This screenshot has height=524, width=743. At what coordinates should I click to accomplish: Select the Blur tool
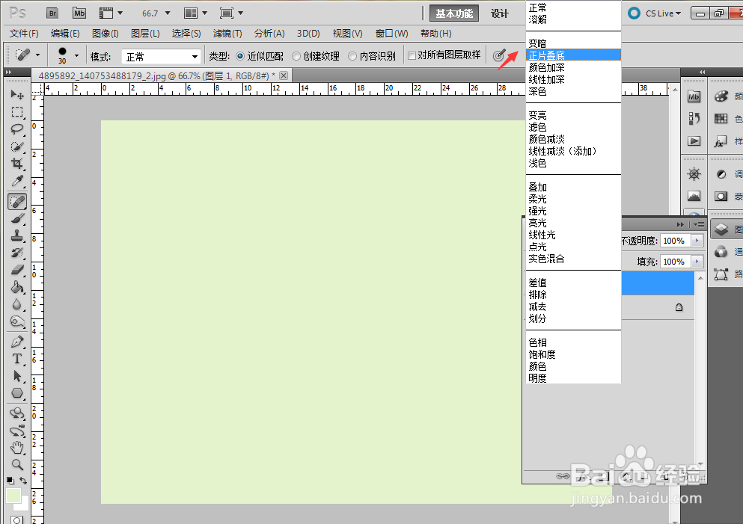(x=17, y=304)
